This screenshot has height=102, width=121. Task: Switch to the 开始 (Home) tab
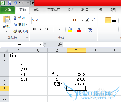pos(23,10)
